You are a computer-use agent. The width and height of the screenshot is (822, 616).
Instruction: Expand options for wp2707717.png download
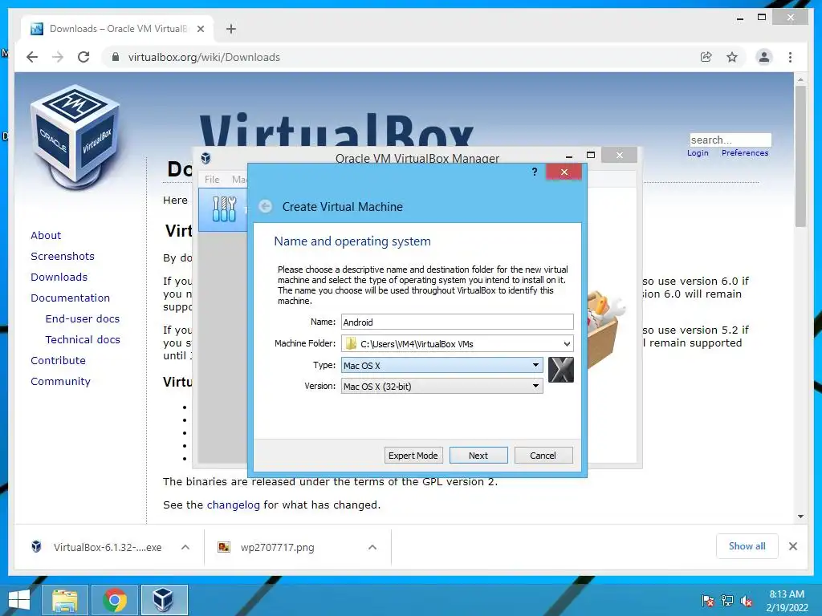pos(372,547)
